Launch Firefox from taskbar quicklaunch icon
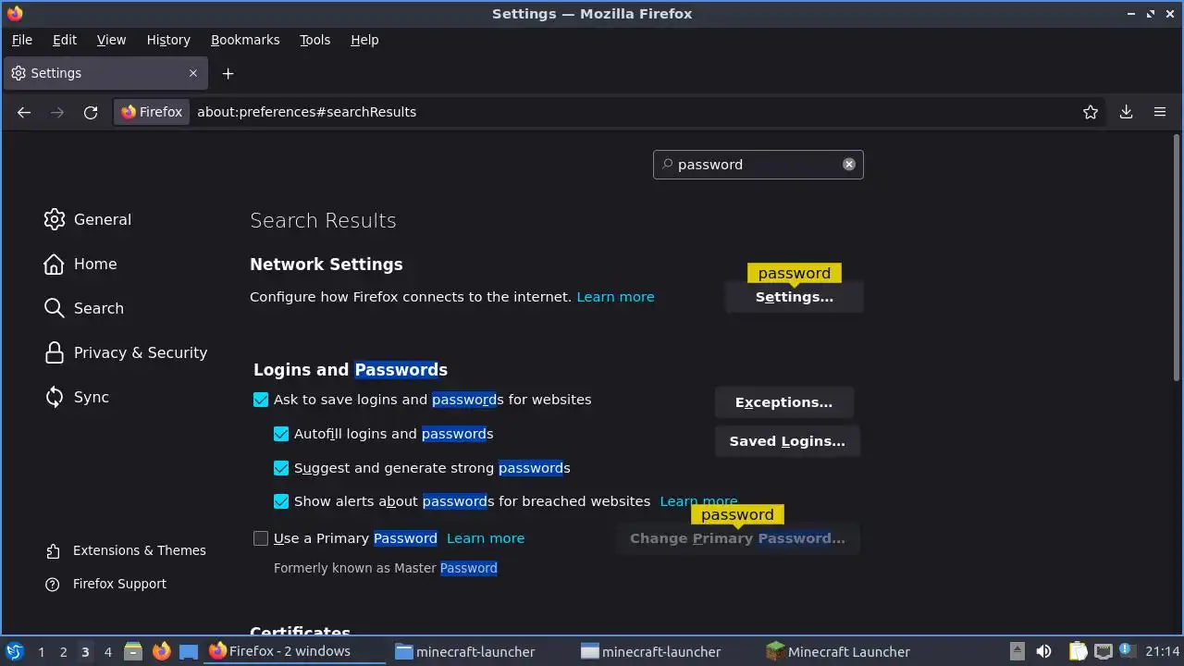1184x666 pixels. pyautogui.click(x=161, y=651)
